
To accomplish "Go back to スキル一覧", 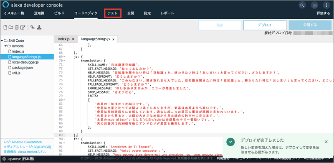I will (14, 13).
